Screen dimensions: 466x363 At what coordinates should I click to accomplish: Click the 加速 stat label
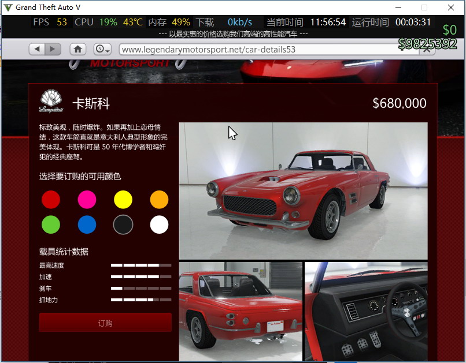click(x=46, y=277)
